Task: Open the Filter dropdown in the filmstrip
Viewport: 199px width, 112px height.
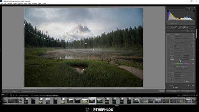Action: pyautogui.click(x=189, y=95)
